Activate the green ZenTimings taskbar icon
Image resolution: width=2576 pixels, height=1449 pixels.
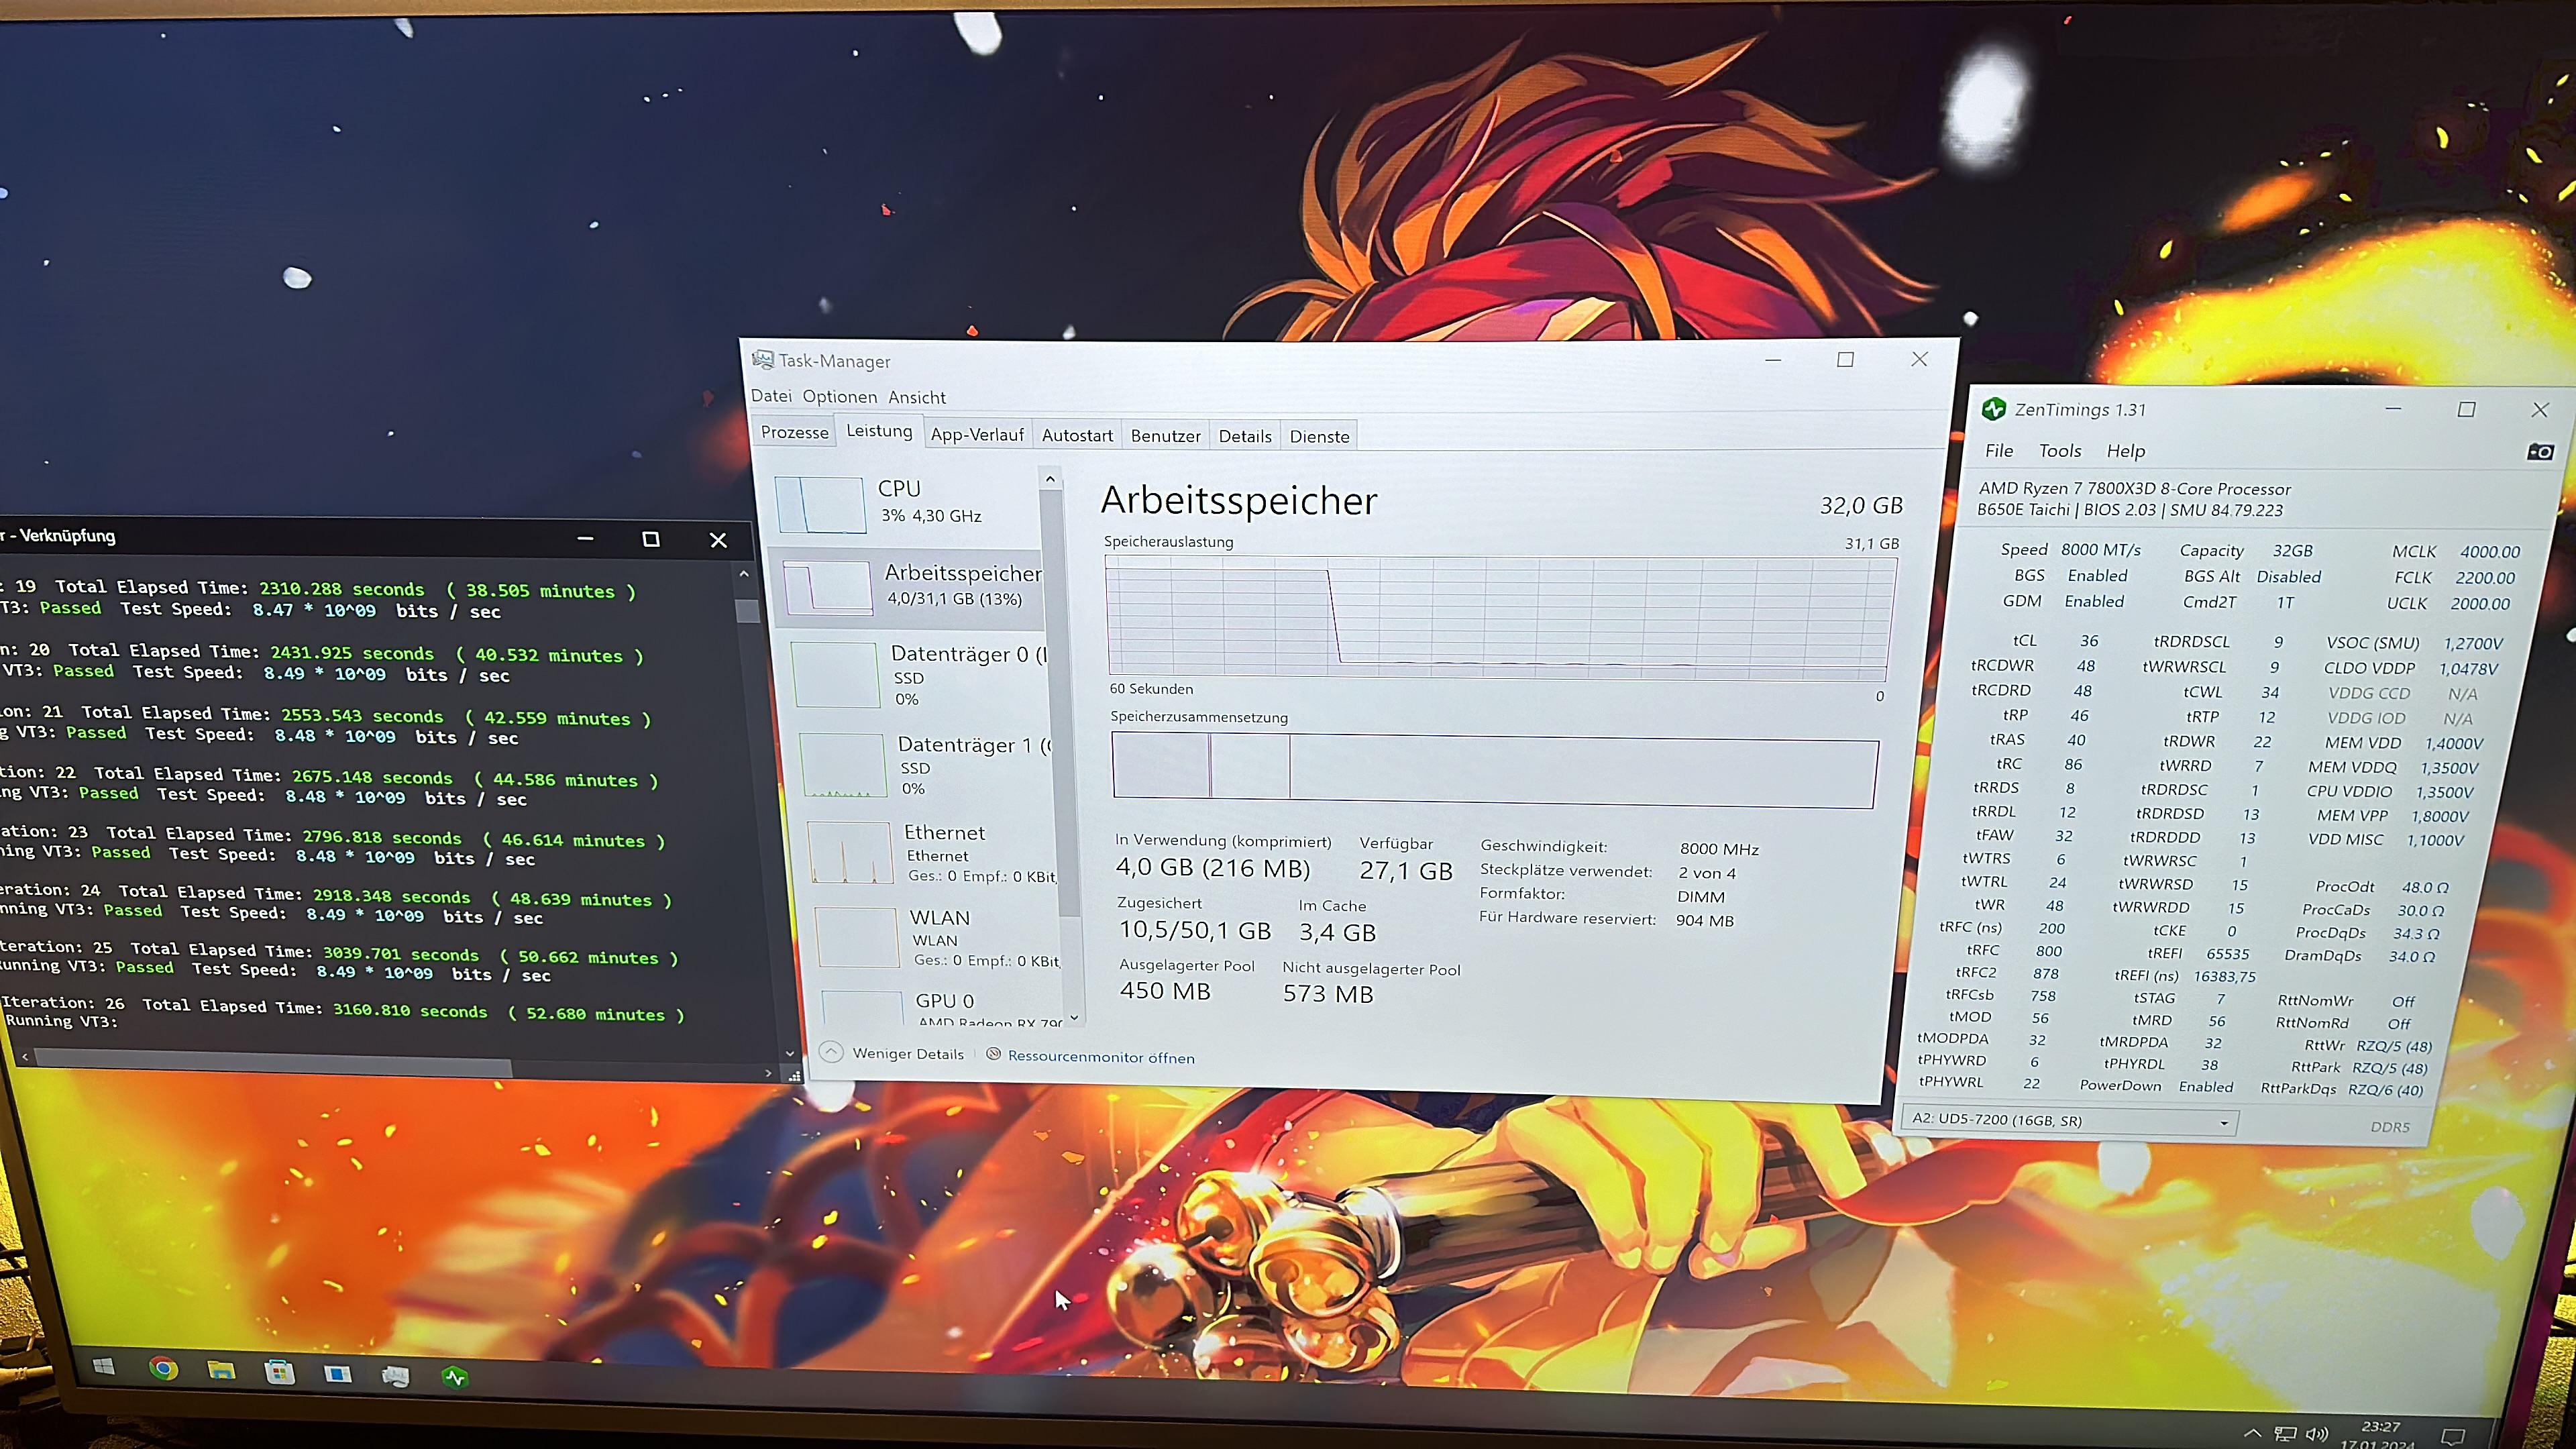click(455, 1378)
